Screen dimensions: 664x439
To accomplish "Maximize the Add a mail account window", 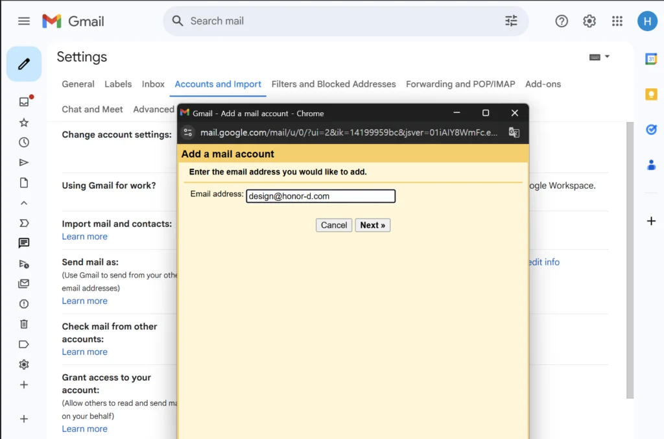I will (x=485, y=113).
